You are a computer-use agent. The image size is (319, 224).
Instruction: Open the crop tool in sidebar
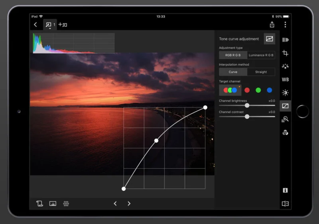(x=285, y=53)
